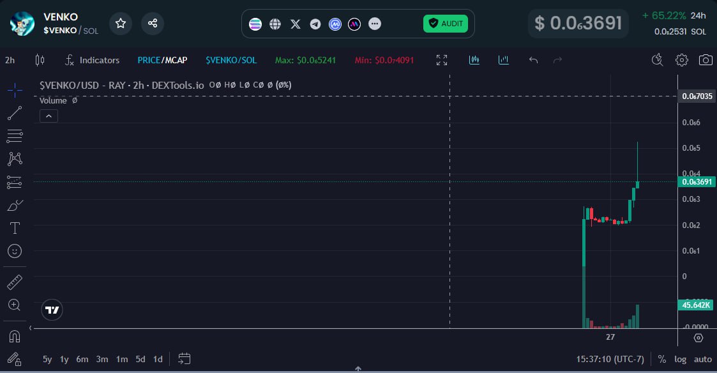Toggle logarithmic scale on the chart
Viewport: 717px width, 373px height.
pos(681,359)
